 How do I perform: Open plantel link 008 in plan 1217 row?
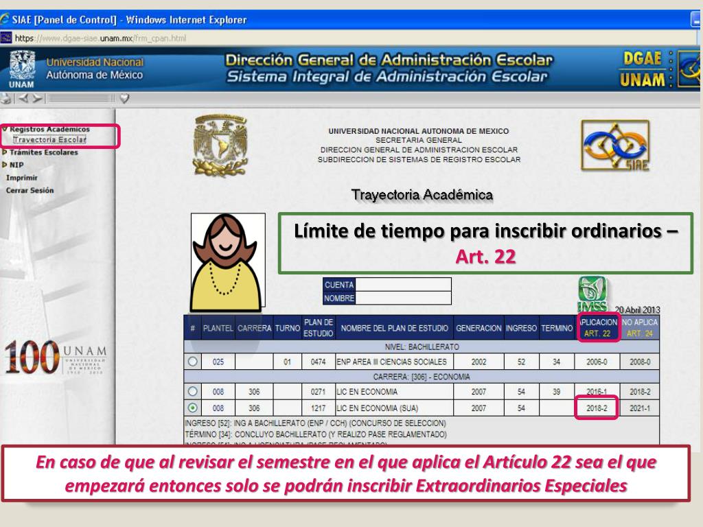pyautogui.click(x=218, y=408)
